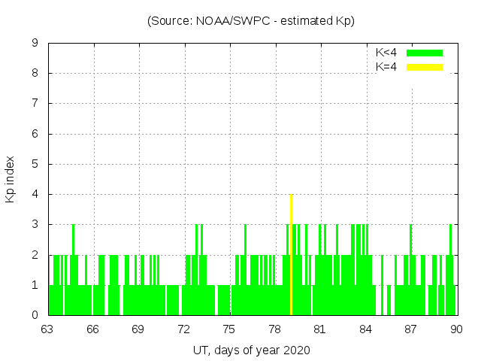Click x-axis tick label 84

(x=365, y=329)
